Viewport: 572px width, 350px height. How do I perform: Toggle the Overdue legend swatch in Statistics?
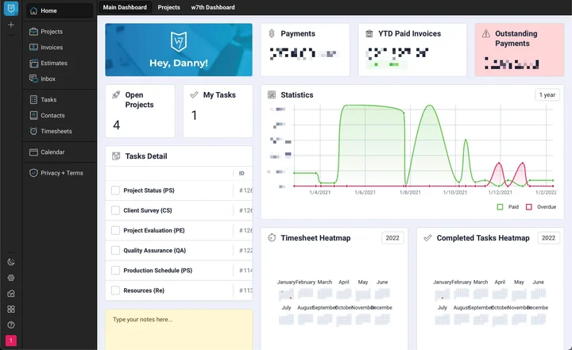tap(529, 206)
